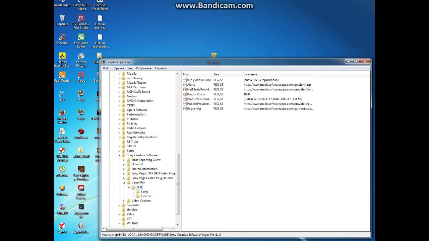
Task: Select the µTorrent desktop icon
Action: click(62, 171)
